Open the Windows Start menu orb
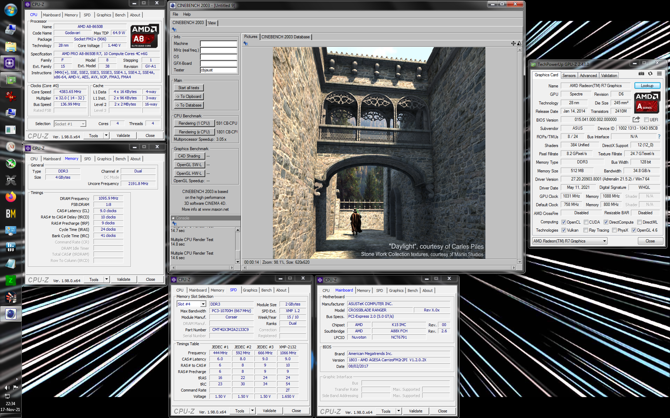The height and width of the screenshot is (418, 670). tap(10, 10)
